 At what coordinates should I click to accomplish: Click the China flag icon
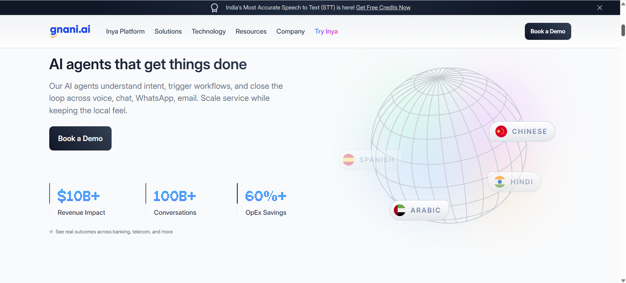pos(501,131)
